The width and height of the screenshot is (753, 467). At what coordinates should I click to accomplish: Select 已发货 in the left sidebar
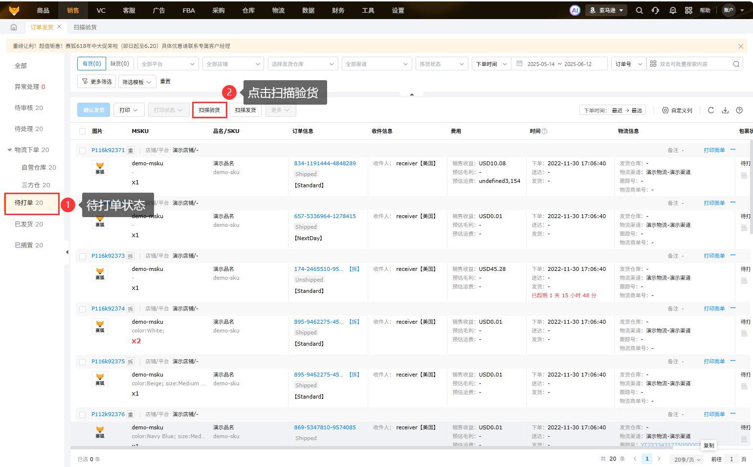(29, 224)
